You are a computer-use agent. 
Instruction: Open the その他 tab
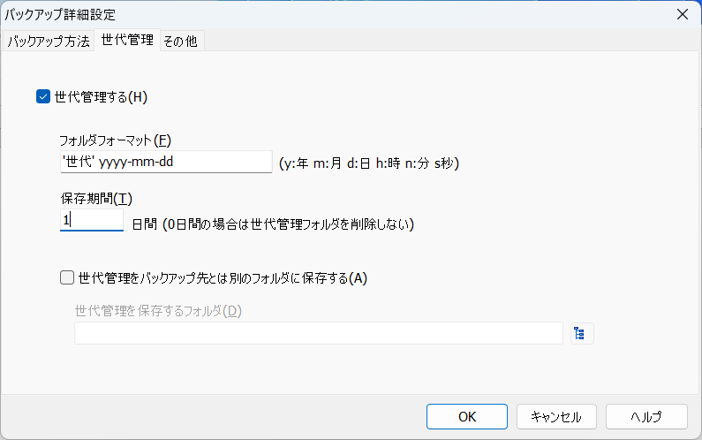(181, 42)
